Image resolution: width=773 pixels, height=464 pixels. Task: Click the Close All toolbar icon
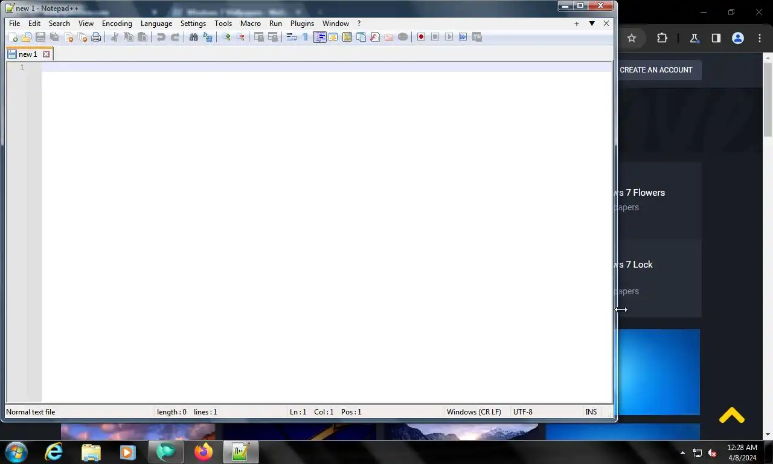[82, 37]
